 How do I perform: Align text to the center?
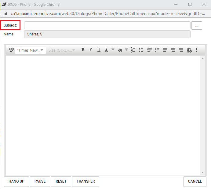173,50
